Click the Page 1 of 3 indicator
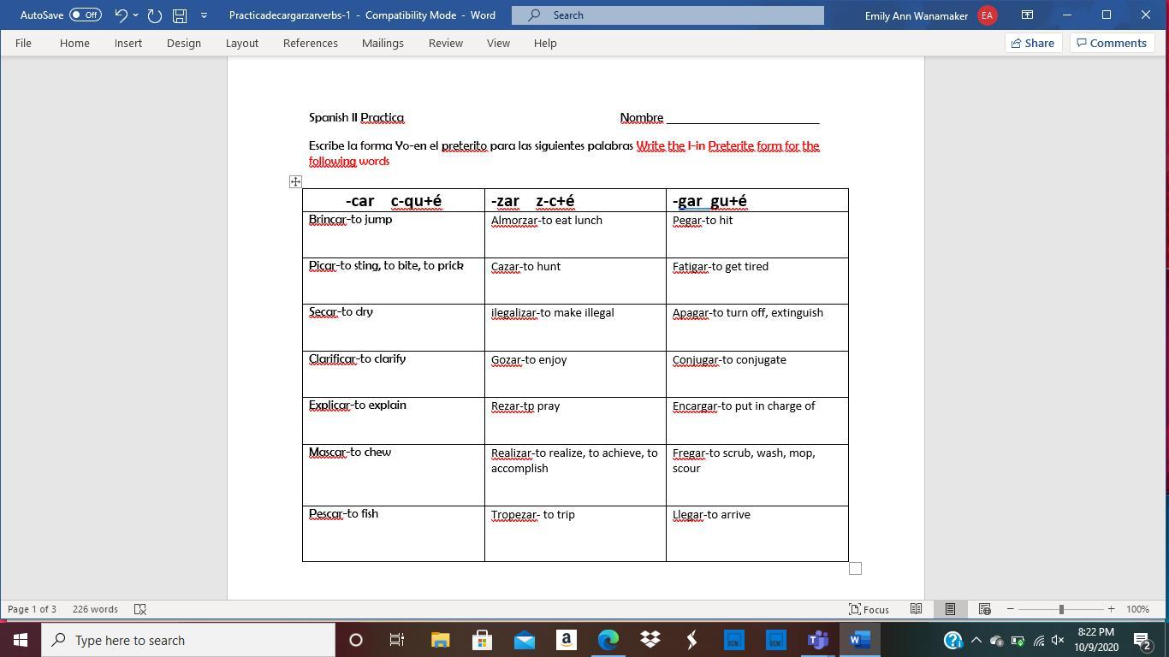Viewport: 1169px width, 657px height. coord(32,609)
